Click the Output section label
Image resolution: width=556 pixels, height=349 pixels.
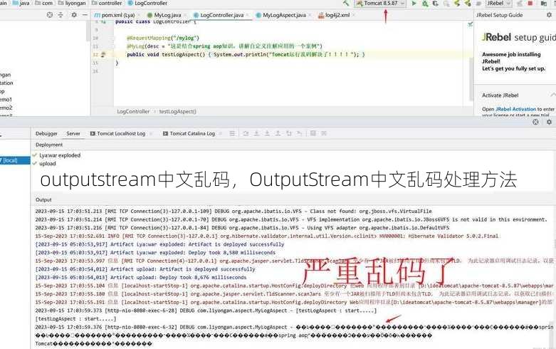pyautogui.click(x=43, y=199)
